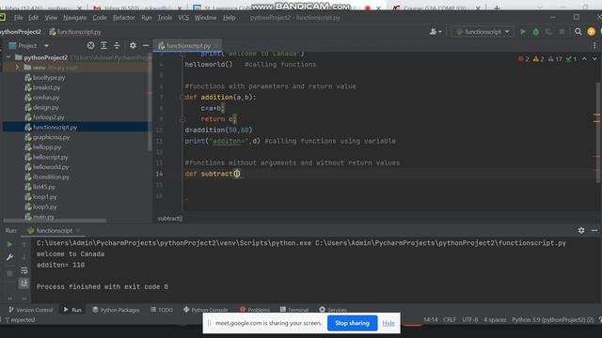Open design.py in project tree
The width and height of the screenshot is (602, 338).
click(x=46, y=107)
